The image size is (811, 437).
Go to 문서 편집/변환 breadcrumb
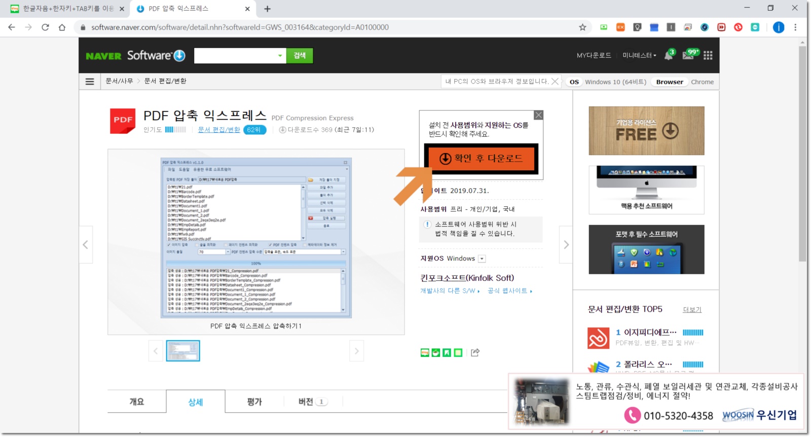[x=165, y=81]
